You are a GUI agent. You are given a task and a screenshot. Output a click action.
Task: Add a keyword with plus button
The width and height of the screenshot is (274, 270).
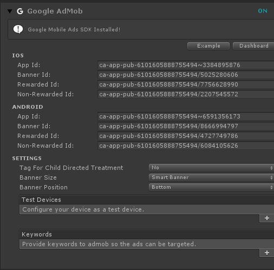tap(267, 253)
